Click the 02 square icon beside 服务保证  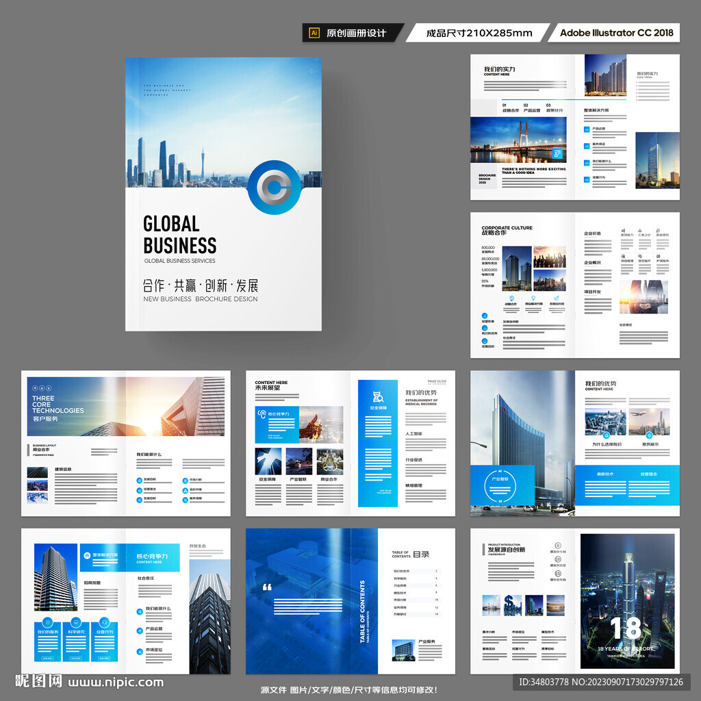(x=587, y=146)
